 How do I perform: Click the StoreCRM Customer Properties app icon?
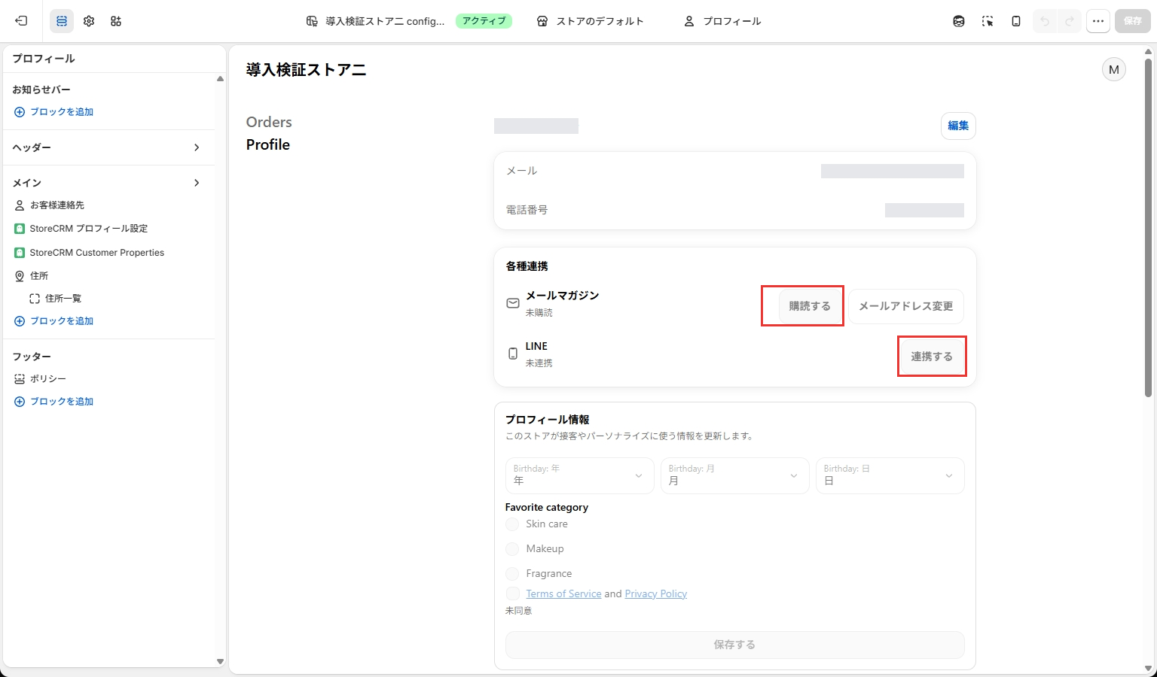pyautogui.click(x=20, y=253)
